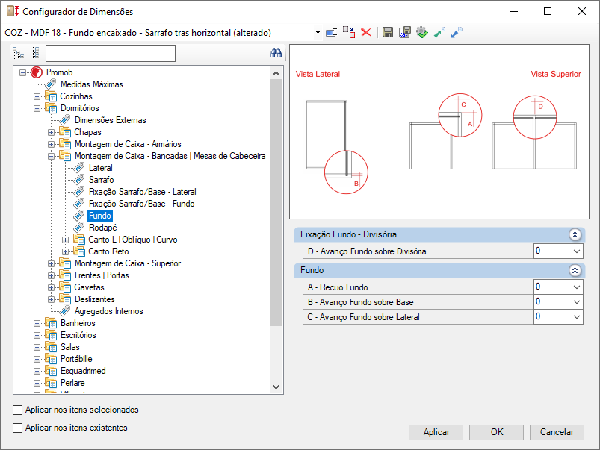The height and width of the screenshot is (450, 600).
Task: Click the expand all tree icon
Action: [x=19, y=53]
